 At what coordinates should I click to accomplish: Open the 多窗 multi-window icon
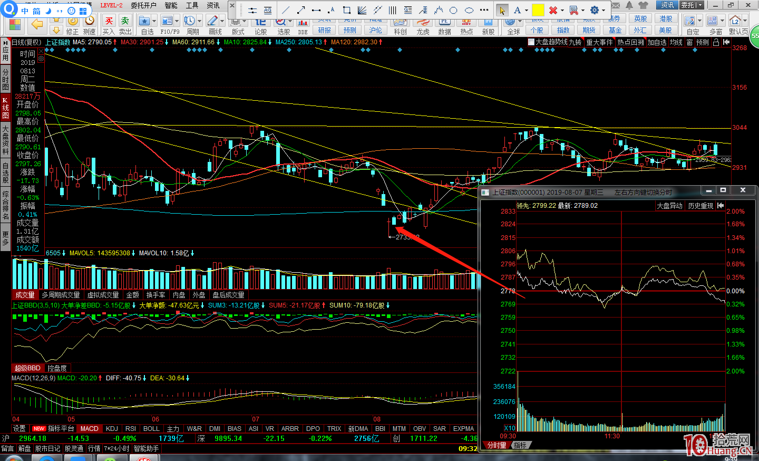tap(713, 21)
